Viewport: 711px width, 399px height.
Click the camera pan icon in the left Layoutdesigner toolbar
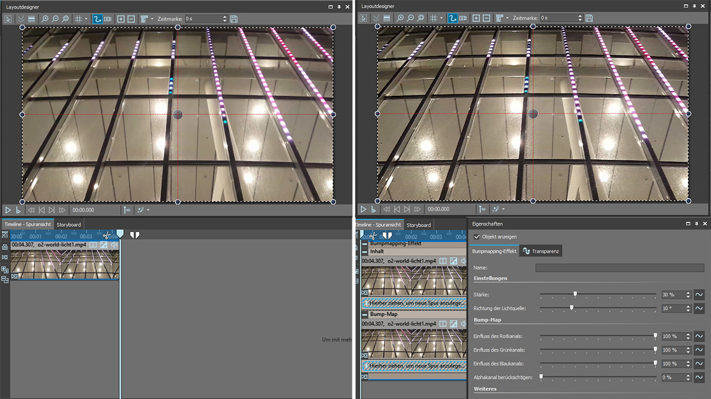click(x=107, y=19)
